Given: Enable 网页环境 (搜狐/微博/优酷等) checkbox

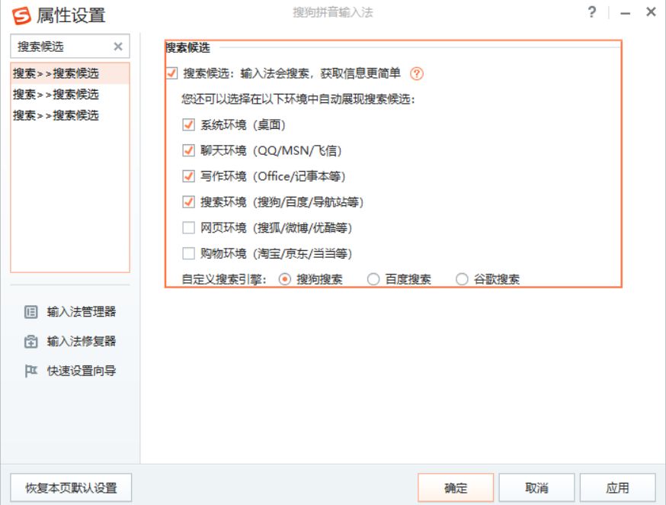Looking at the screenshot, I should (188, 227).
